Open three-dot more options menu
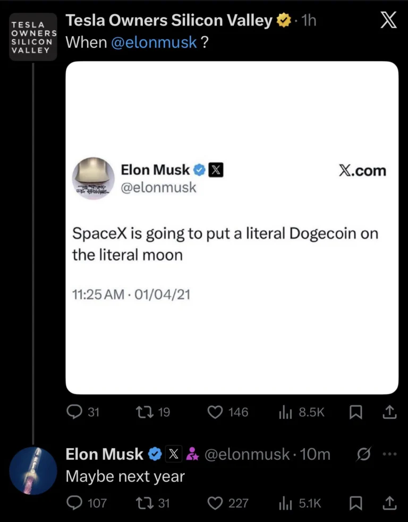 (x=389, y=454)
